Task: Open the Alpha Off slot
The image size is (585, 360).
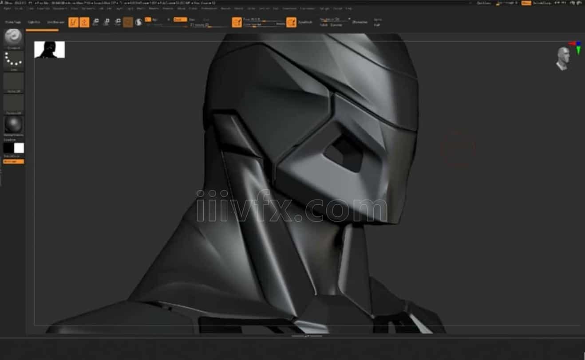Action: click(x=13, y=82)
